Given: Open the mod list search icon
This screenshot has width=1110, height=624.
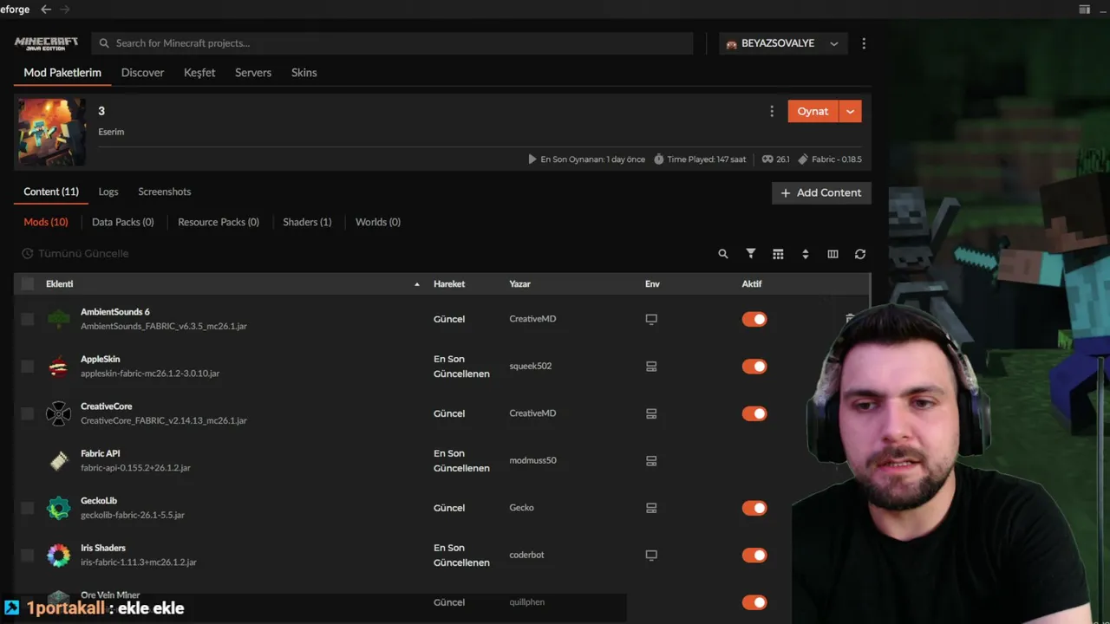Looking at the screenshot, I should [723, 254].
